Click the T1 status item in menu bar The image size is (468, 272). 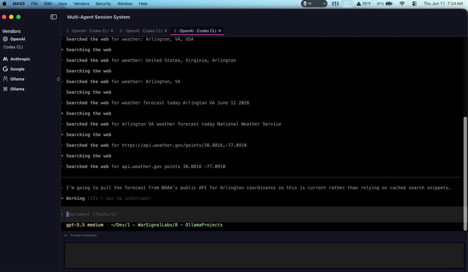[314, 4]
